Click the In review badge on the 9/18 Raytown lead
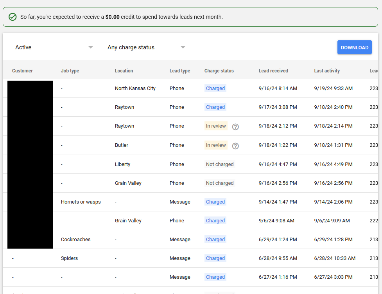 [216, 126]
